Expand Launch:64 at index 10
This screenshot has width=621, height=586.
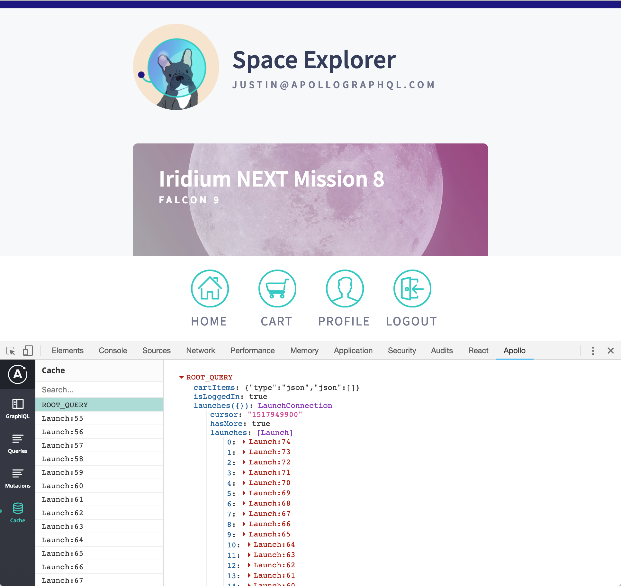pos(249,545)
